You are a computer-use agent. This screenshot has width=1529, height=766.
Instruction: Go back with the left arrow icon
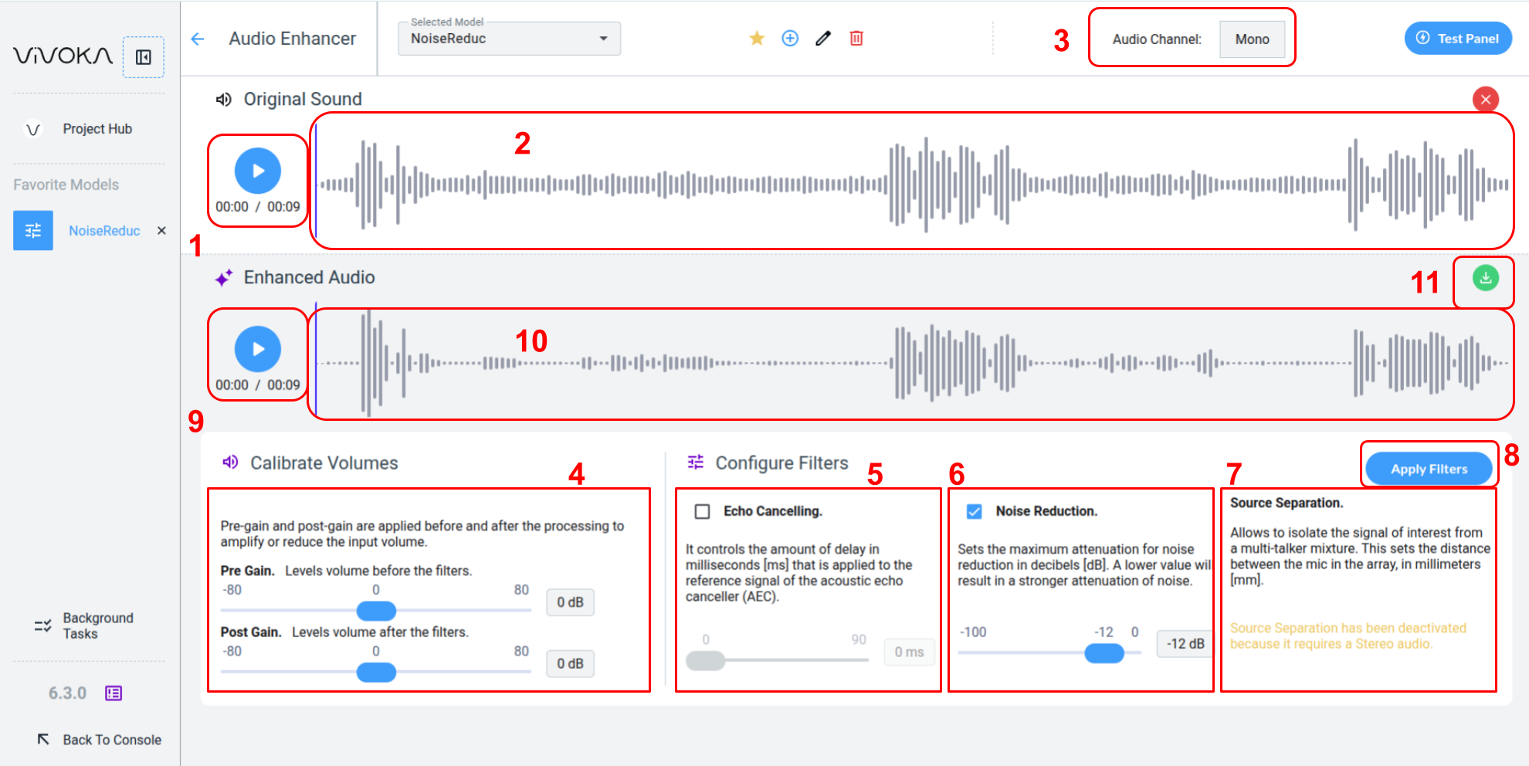[x=198, y=39]
